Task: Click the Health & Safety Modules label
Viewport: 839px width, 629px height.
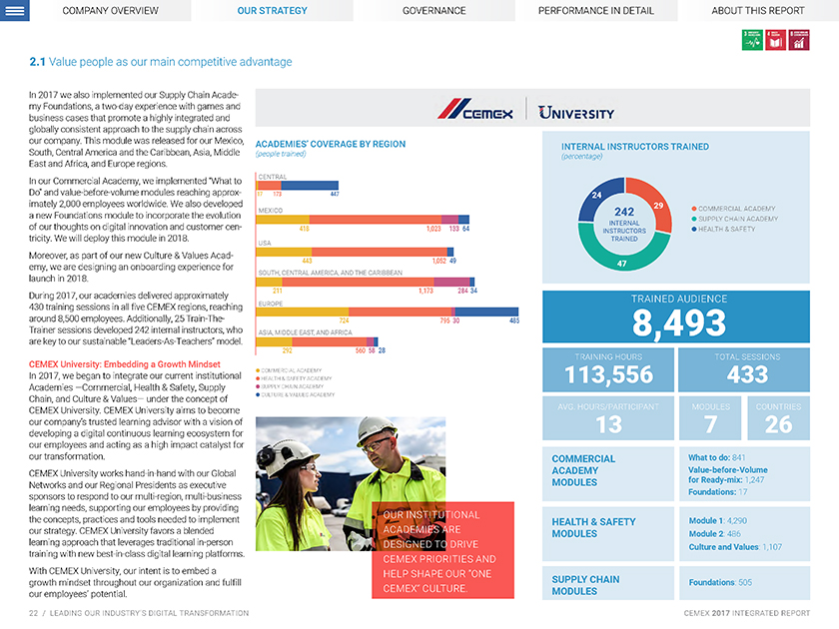Action: tap(594, 528)
